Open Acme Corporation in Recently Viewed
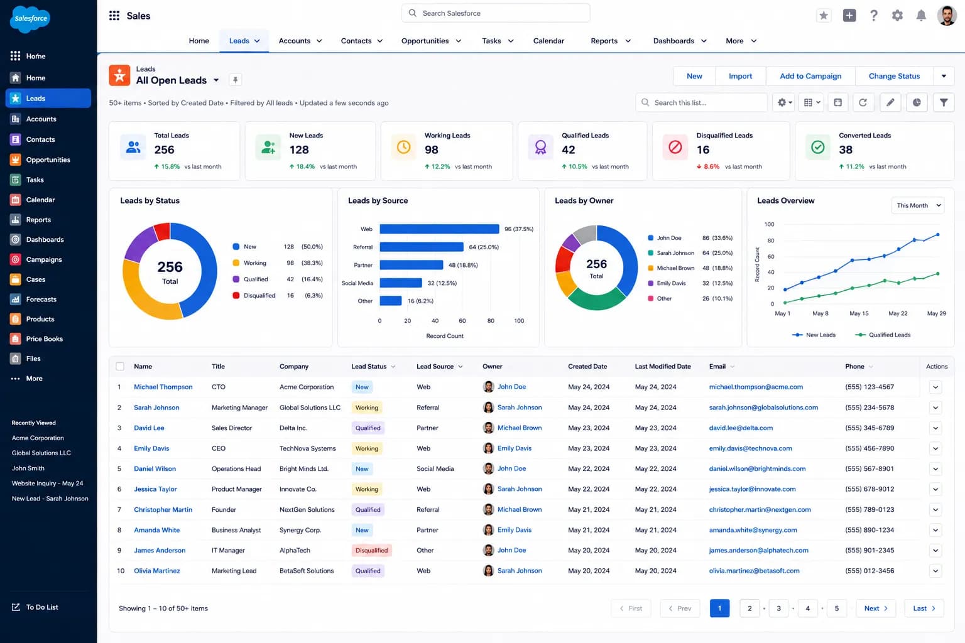 38,438
